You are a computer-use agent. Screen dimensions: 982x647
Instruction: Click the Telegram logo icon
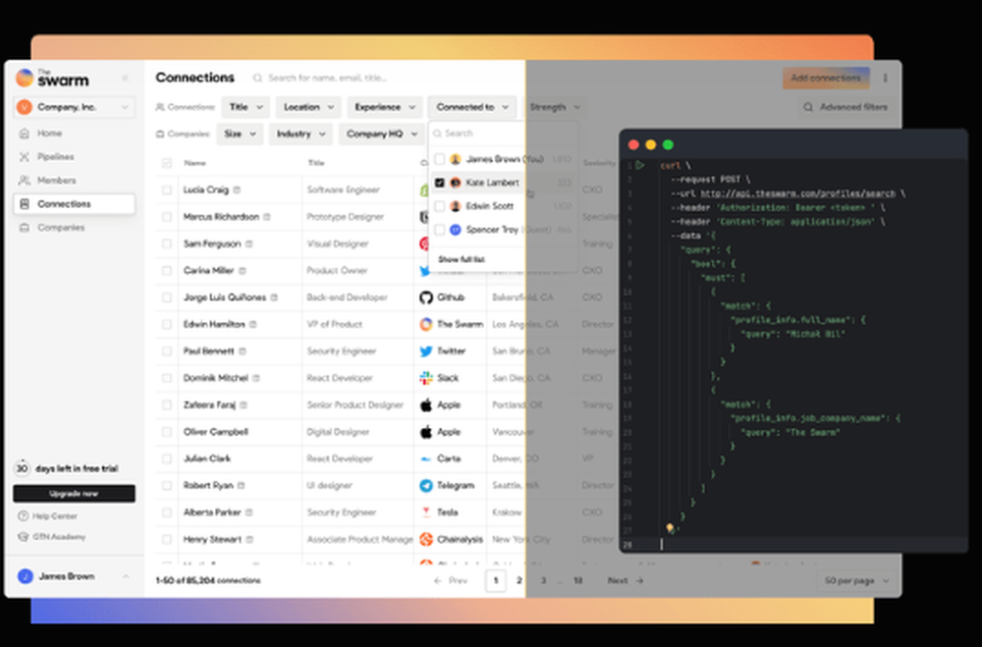[426, 485]
